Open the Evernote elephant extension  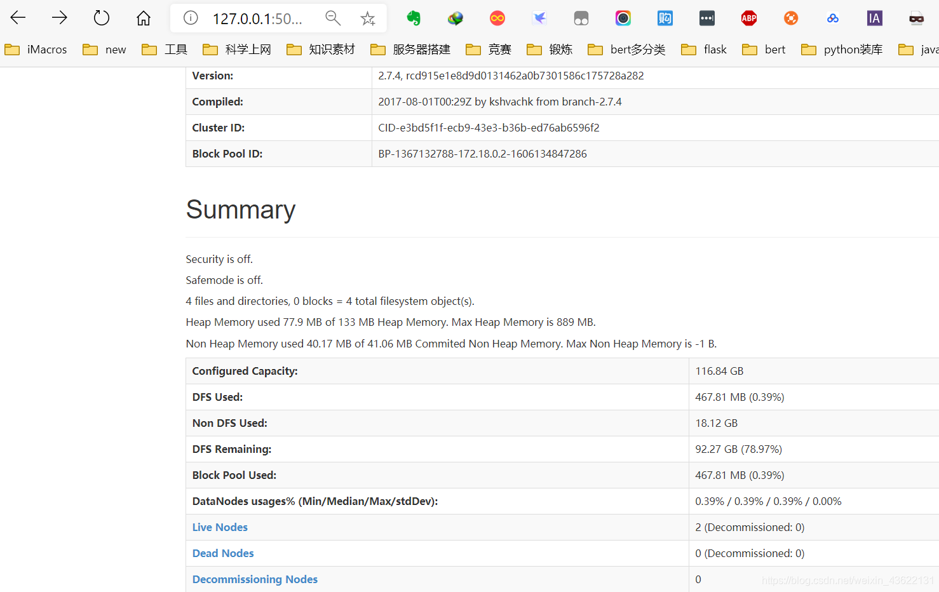click(x=414, y=18)
